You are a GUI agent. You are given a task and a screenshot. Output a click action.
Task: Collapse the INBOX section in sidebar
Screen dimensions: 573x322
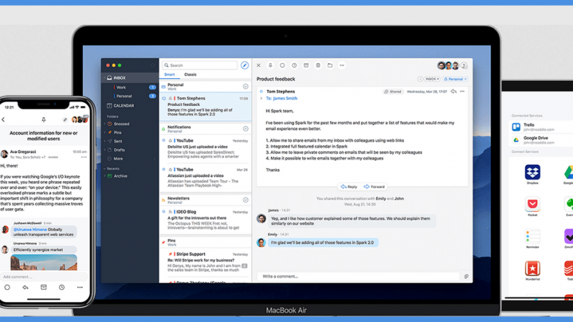point(105,78)
